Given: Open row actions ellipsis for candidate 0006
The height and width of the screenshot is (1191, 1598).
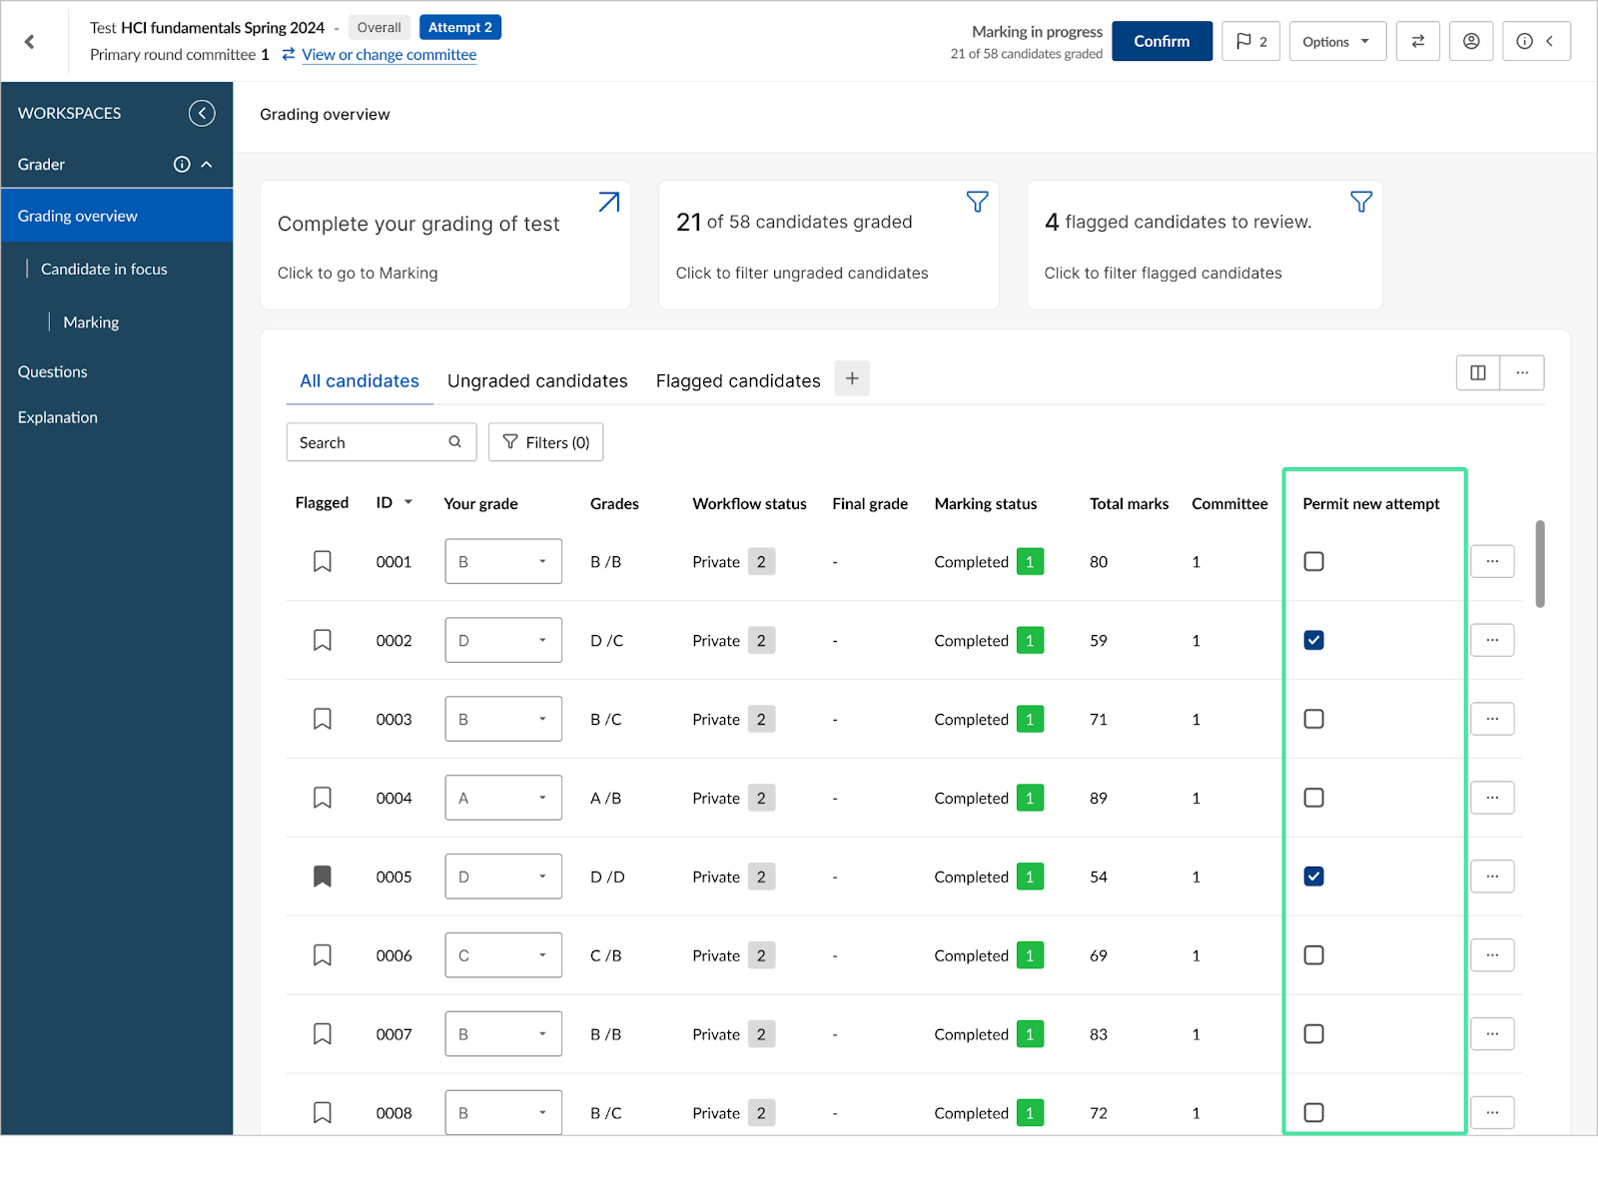Looking at the screenshot, I should (1492, 955).
